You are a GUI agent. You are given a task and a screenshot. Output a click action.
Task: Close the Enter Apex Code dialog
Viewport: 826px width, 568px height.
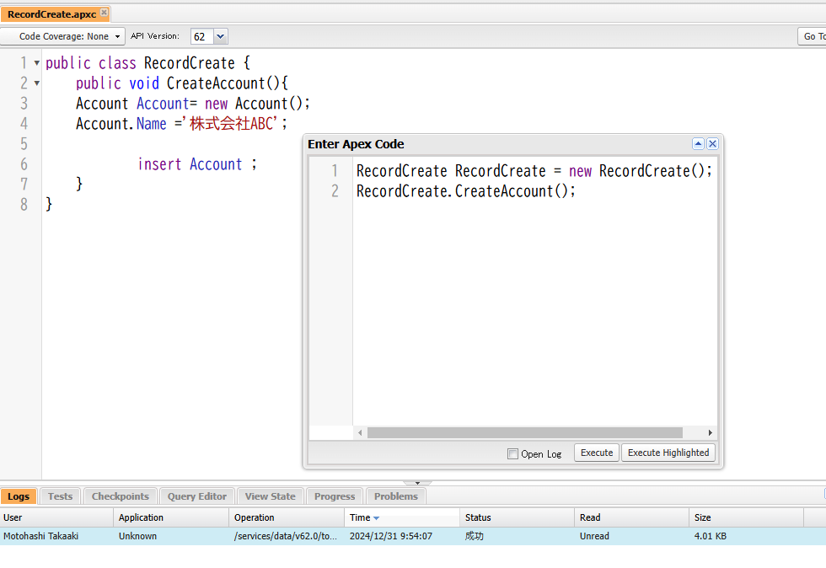tap(713, 144)
